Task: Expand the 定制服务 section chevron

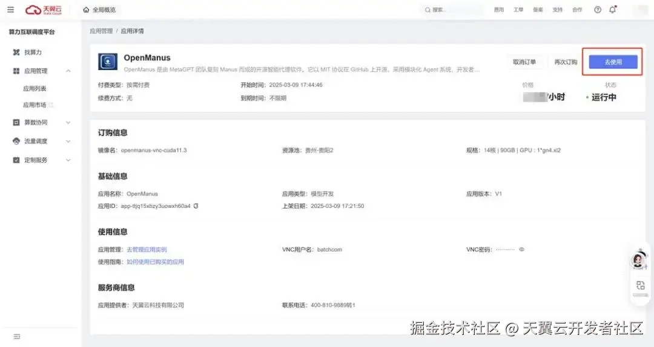Action: (68, 160)
